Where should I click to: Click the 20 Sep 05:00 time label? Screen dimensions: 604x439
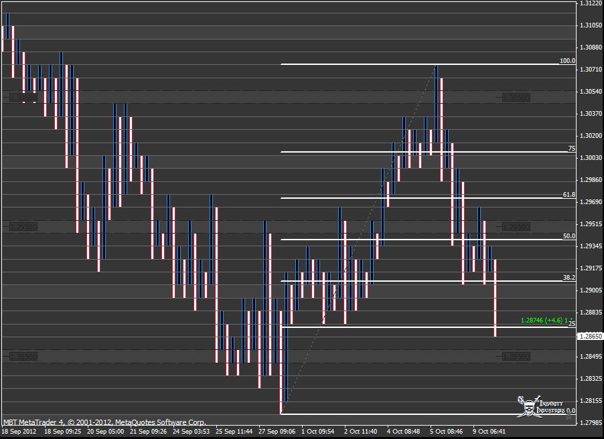click(x=106, y=431)
